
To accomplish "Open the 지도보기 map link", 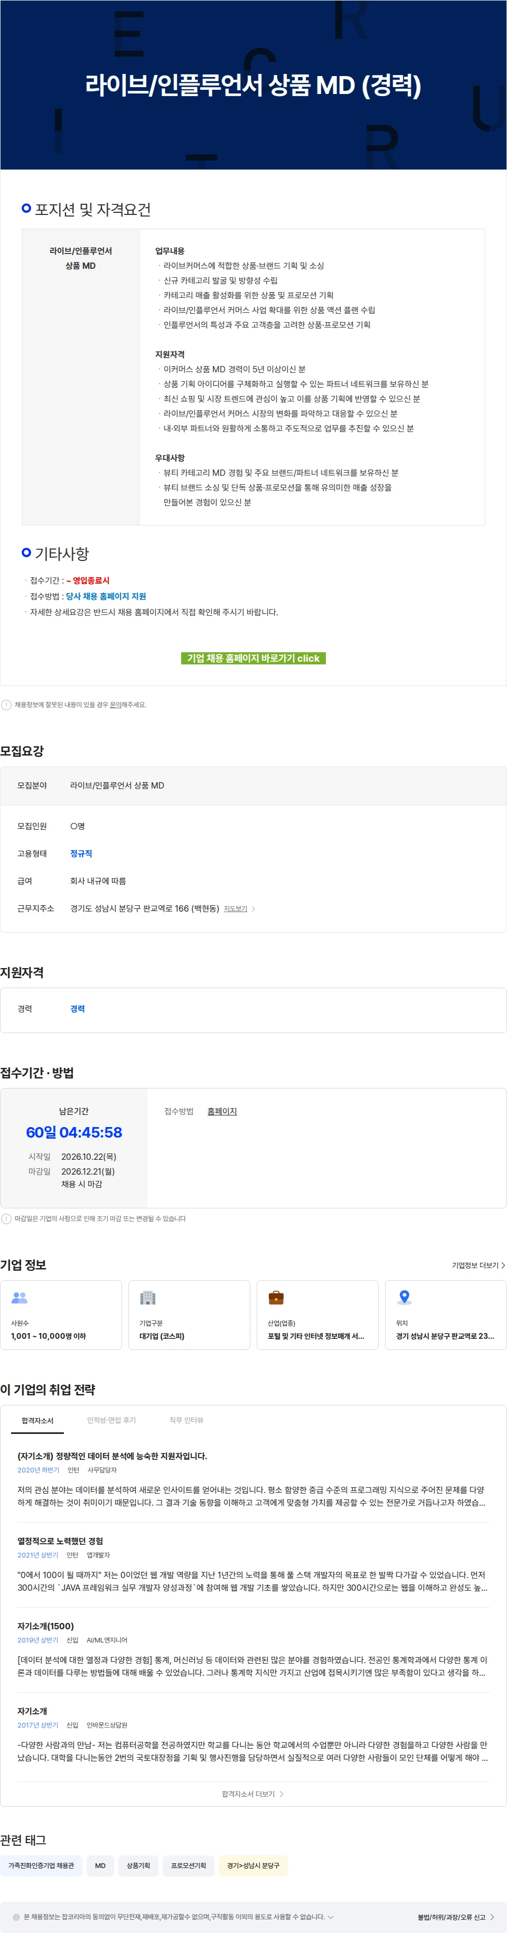I will pyautogui.click(x=236, y=909).
